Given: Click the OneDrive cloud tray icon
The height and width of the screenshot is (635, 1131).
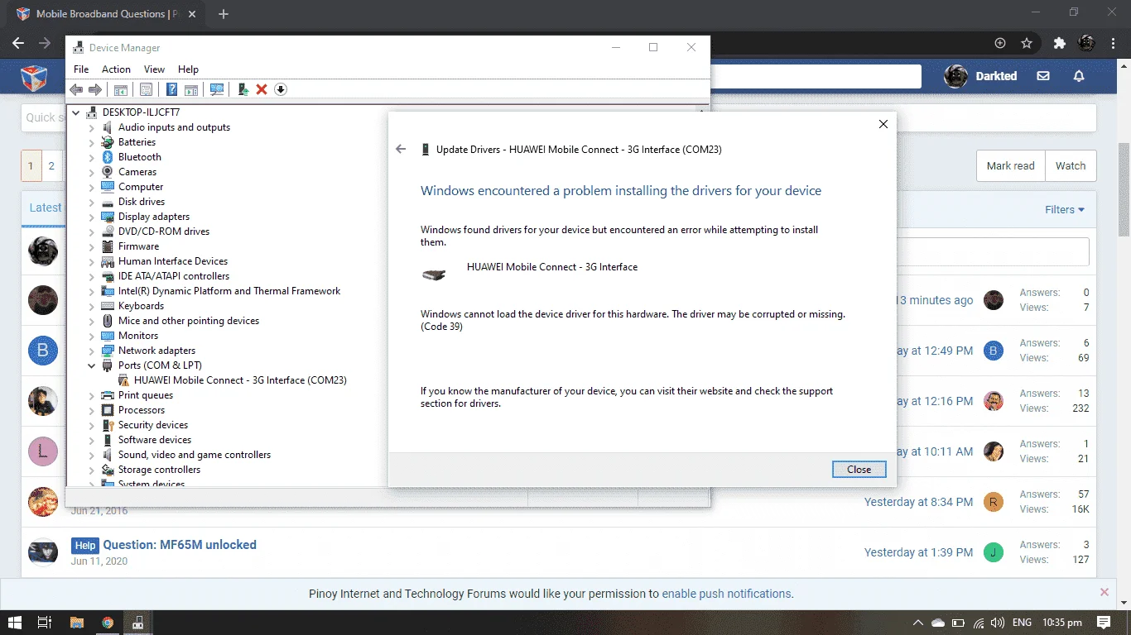Looking at the screenshot, I should pyautogui.click(x=938, y=623).
